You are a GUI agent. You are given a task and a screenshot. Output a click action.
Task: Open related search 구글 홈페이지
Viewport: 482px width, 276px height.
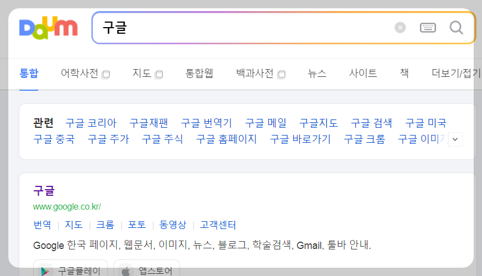click(x=227, y=139)
